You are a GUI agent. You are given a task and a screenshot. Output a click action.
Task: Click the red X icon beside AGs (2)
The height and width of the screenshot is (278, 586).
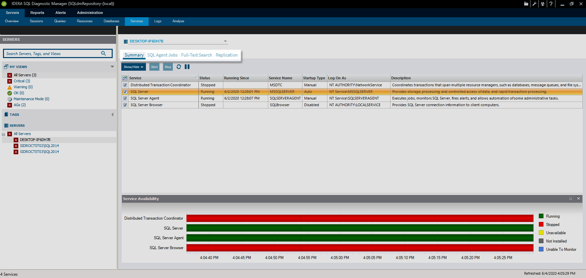coord(10,105)
